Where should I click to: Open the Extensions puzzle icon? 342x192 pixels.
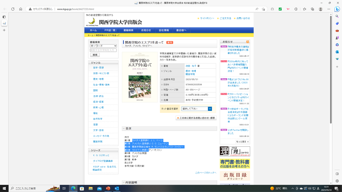[296, 9]
